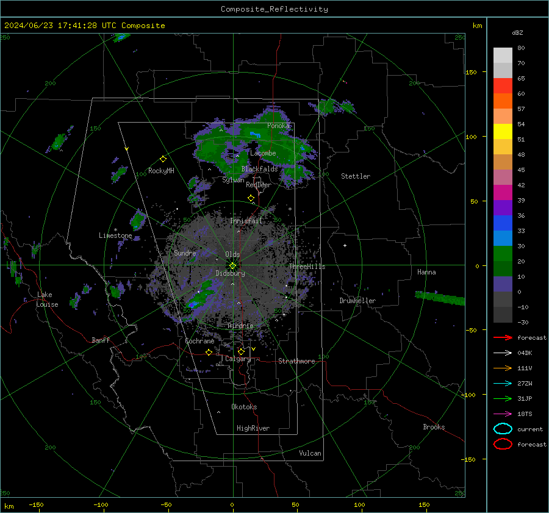Viewport: 549px width, 513px height.
Task: Click the Sylvan label on the map
Action: tap(233, 180)
